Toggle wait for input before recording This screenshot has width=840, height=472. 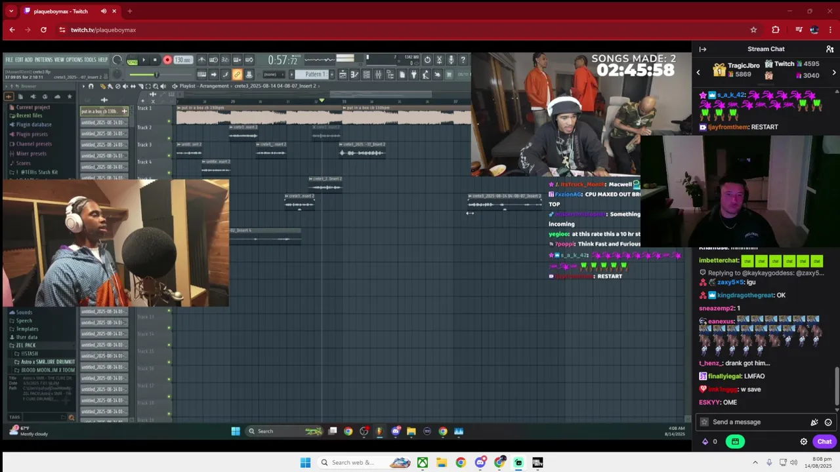point(213,60)
